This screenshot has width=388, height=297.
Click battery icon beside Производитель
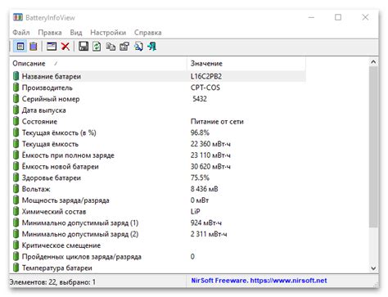[16, 88]
